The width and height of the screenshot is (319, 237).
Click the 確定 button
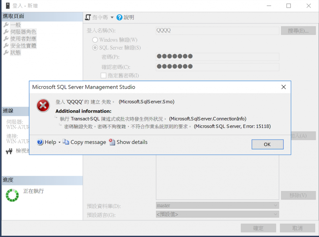click(x=258, y=228)
